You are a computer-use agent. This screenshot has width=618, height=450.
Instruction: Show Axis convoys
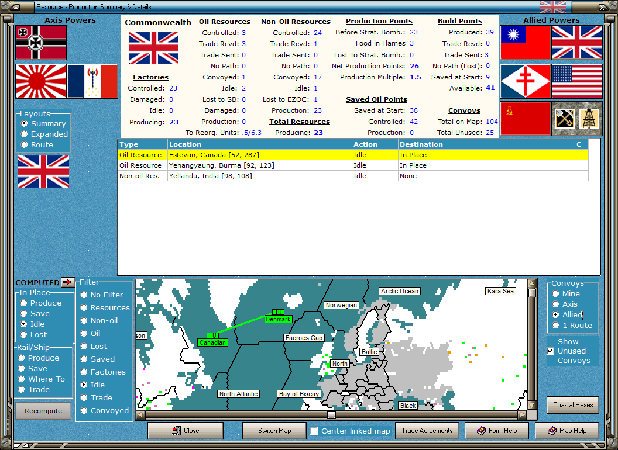(565, 304)
